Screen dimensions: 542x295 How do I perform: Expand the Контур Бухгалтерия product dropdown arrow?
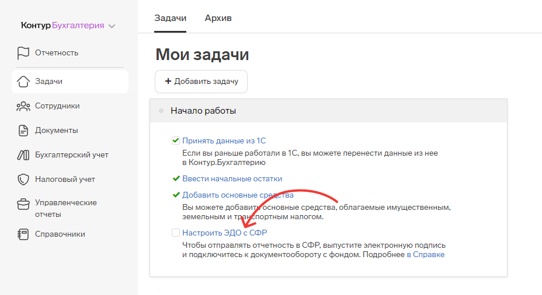pos(112,26)
